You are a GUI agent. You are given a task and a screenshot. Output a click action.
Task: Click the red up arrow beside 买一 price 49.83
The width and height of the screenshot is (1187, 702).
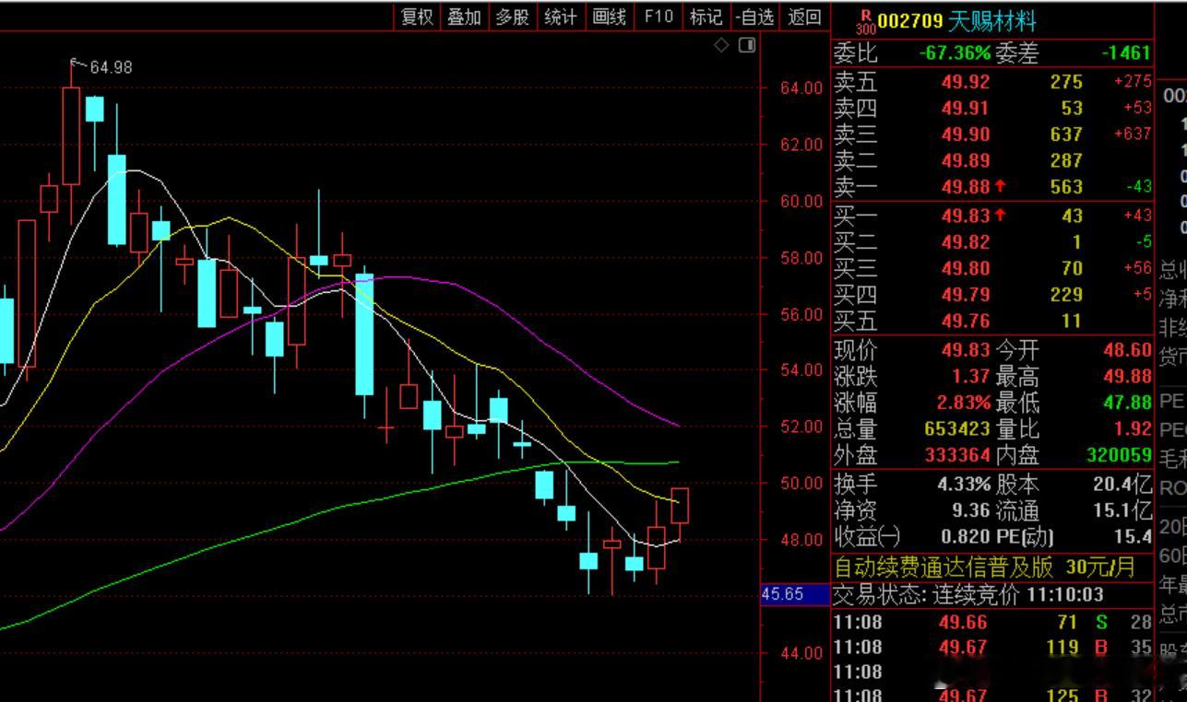tap(1001, 216)
